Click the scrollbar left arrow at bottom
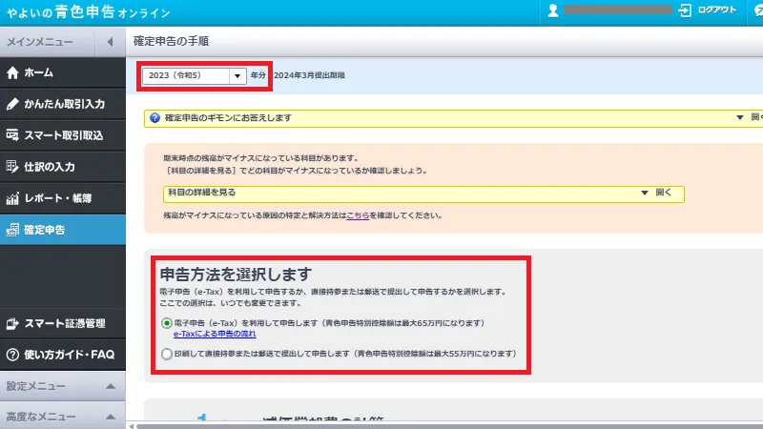The height and width of the screenshot is (429, 763). point(131,426)
